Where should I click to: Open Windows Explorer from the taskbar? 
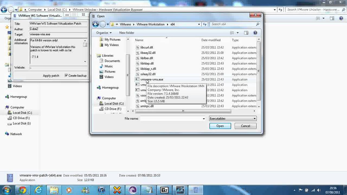point(54,190)
